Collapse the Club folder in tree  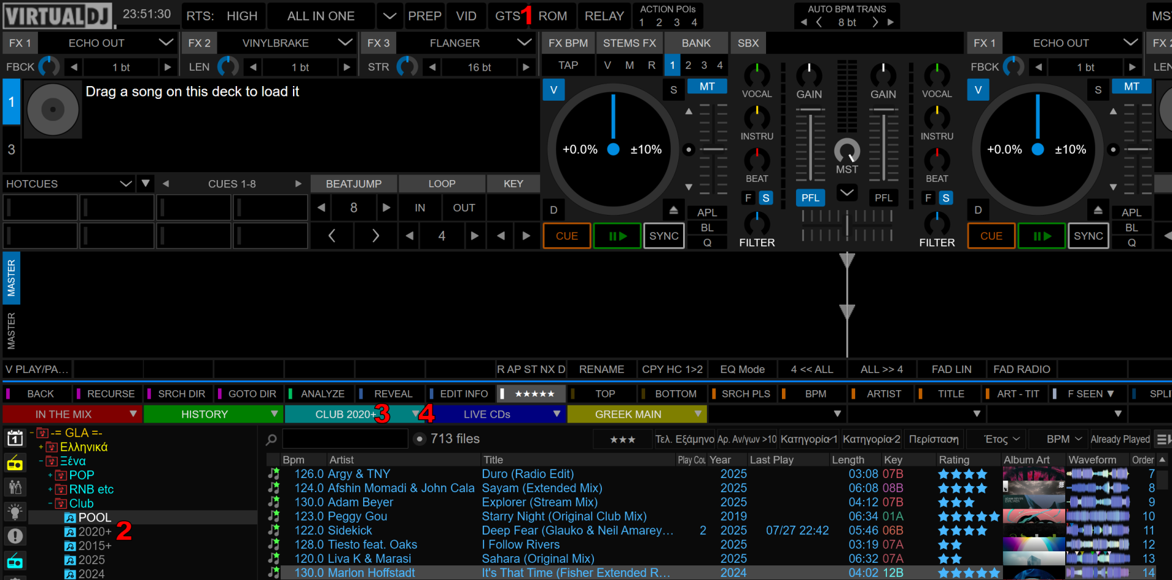pyautogui.click(x=50, y=504)
